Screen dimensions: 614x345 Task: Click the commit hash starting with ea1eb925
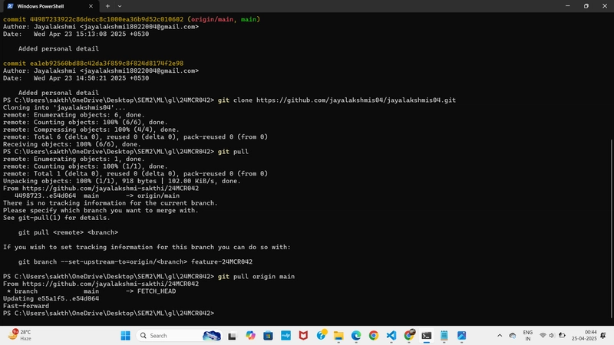[x=107, y=64]
